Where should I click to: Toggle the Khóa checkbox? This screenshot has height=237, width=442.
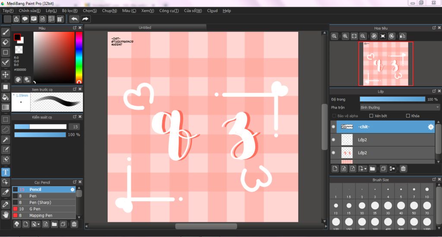pyautogui.click(x=408, y=115)
